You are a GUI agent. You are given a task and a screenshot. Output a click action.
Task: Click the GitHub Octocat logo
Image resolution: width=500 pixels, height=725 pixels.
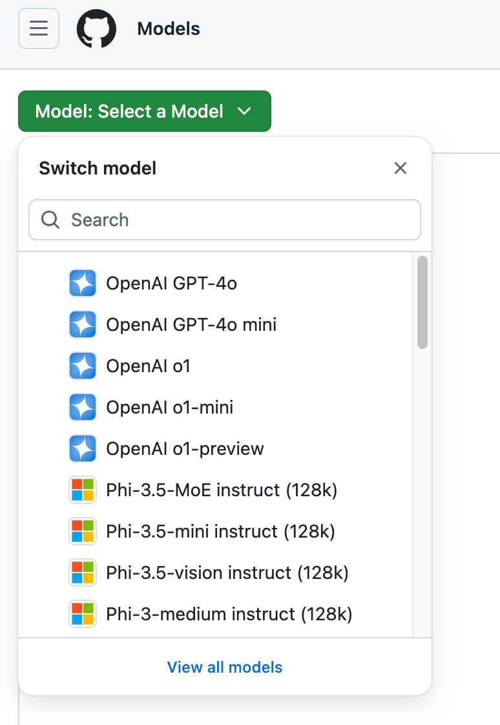(x=97, y=28)
